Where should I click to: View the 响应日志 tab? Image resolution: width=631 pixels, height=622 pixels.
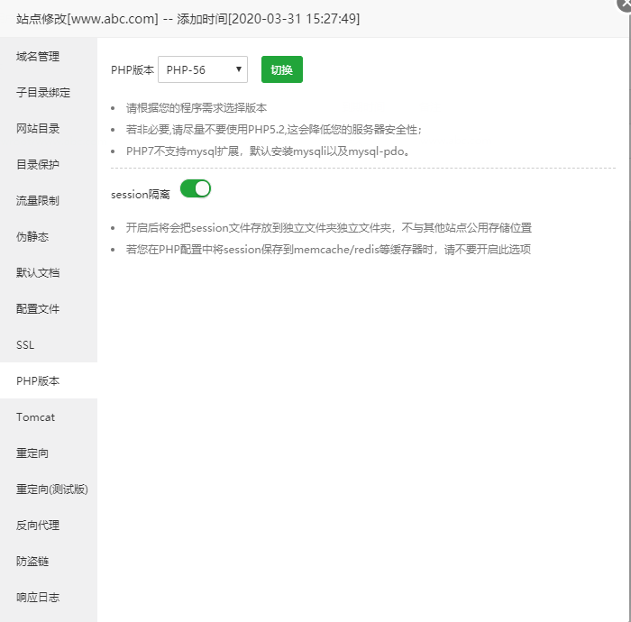(49, 597)
